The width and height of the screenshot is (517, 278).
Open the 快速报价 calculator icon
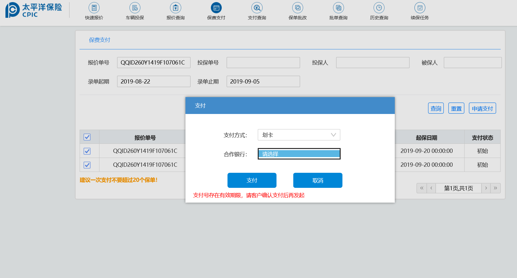coord(94,8)
